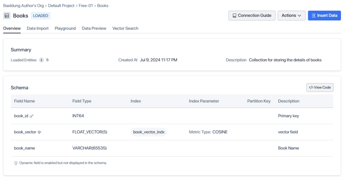Go to Baeldung Author's Org breadcrumb
The height and width of the screenshot is (177, 343).
[23, 6]
